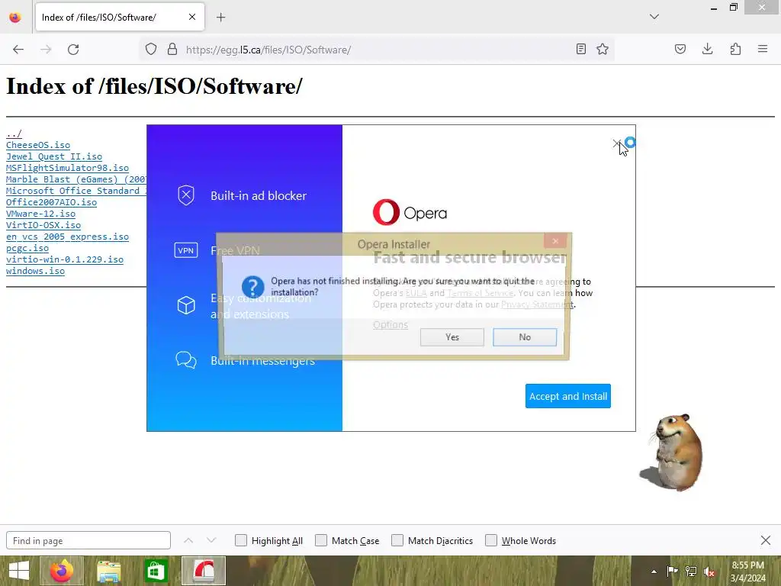781x586 pixels.
Task: Close the Index of /files/ISO/Software/ tab
Action: tap(192, 17)
